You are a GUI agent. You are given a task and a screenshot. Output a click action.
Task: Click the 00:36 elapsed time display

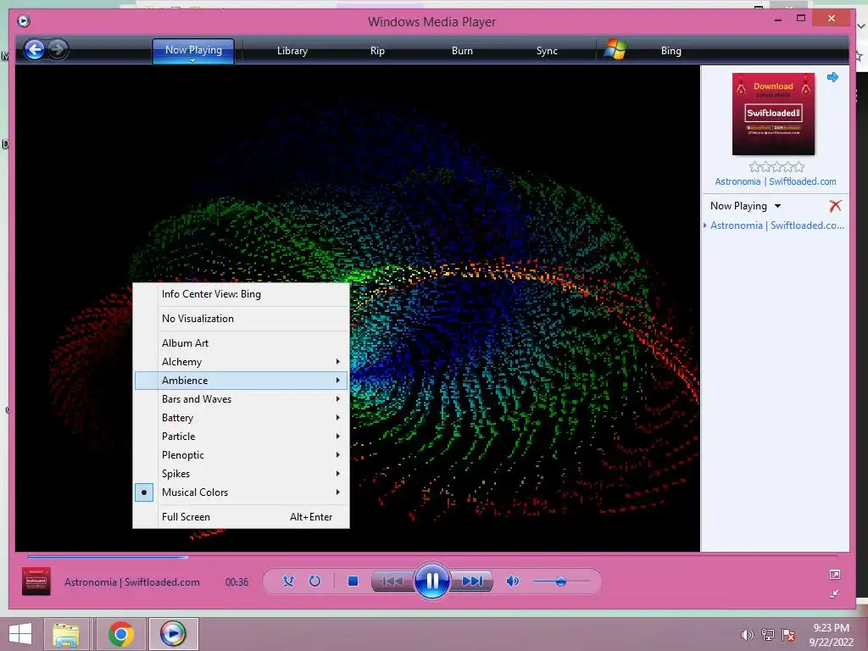pos(236,581)
